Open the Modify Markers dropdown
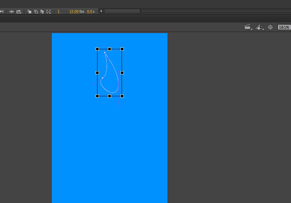 (49, 12)
